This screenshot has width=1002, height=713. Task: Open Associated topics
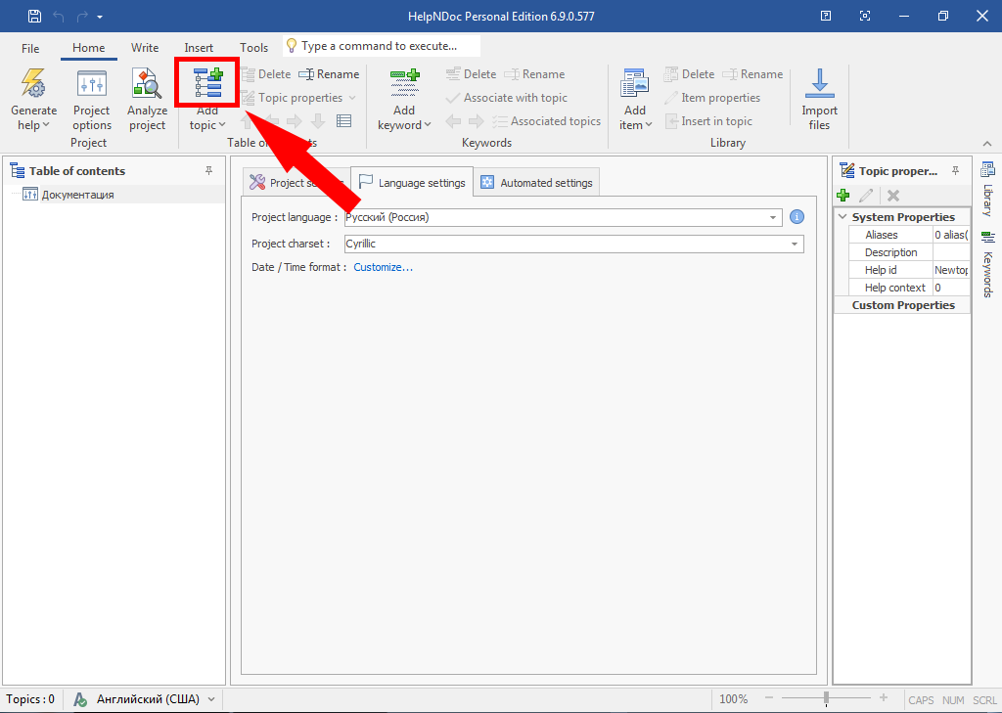click(547, 121)
